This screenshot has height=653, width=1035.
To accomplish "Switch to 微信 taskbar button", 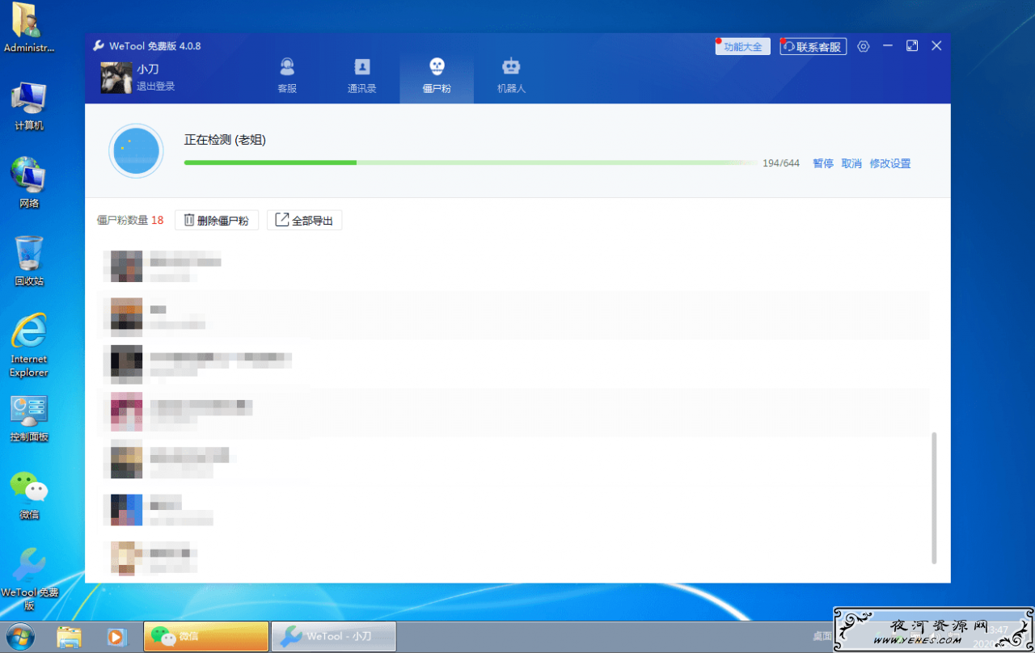I will coord(206,637).
